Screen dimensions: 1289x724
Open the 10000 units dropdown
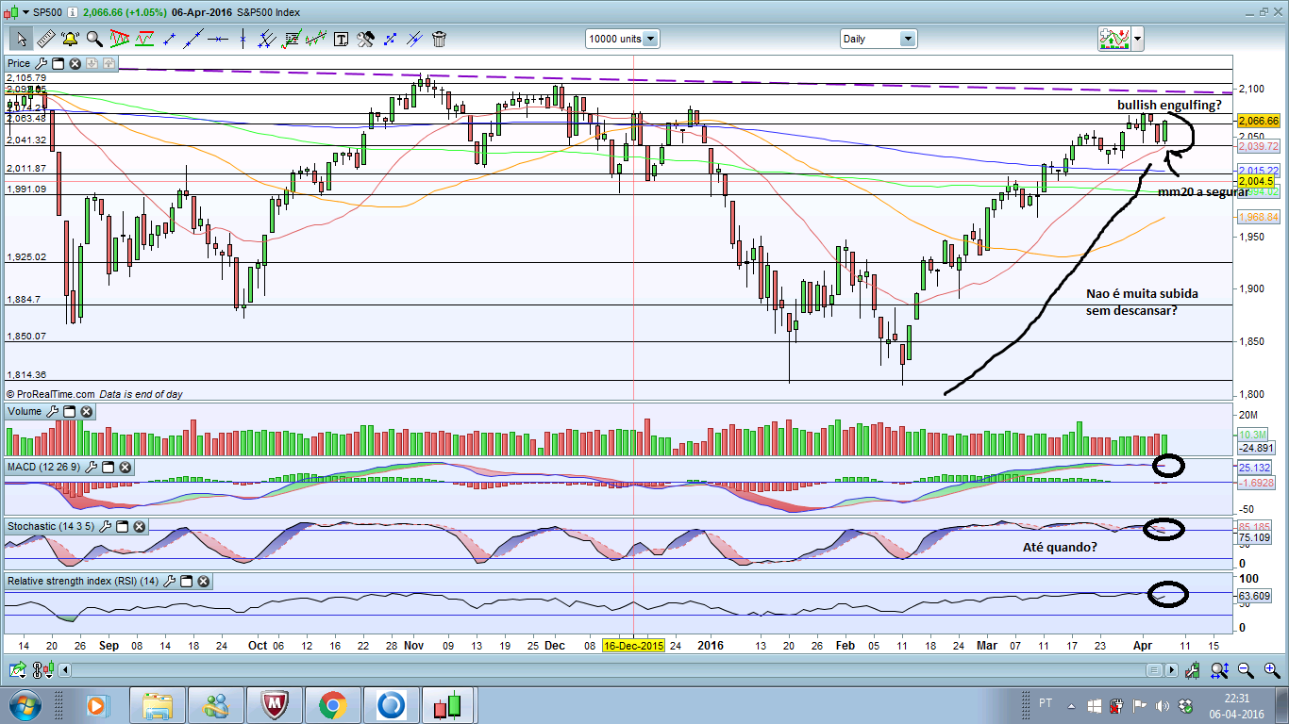click(x=650, y=39)
